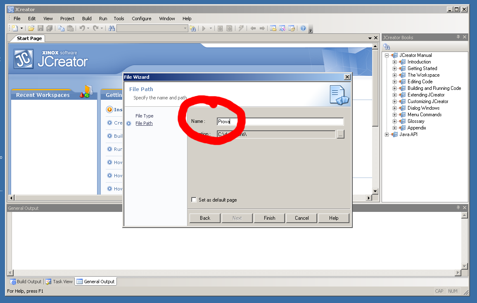
Task: Pin the JCreator Books panel
Action: [458, 37]
